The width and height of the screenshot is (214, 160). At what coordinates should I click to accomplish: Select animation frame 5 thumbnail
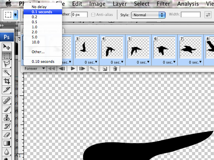(x=138, y=48)
